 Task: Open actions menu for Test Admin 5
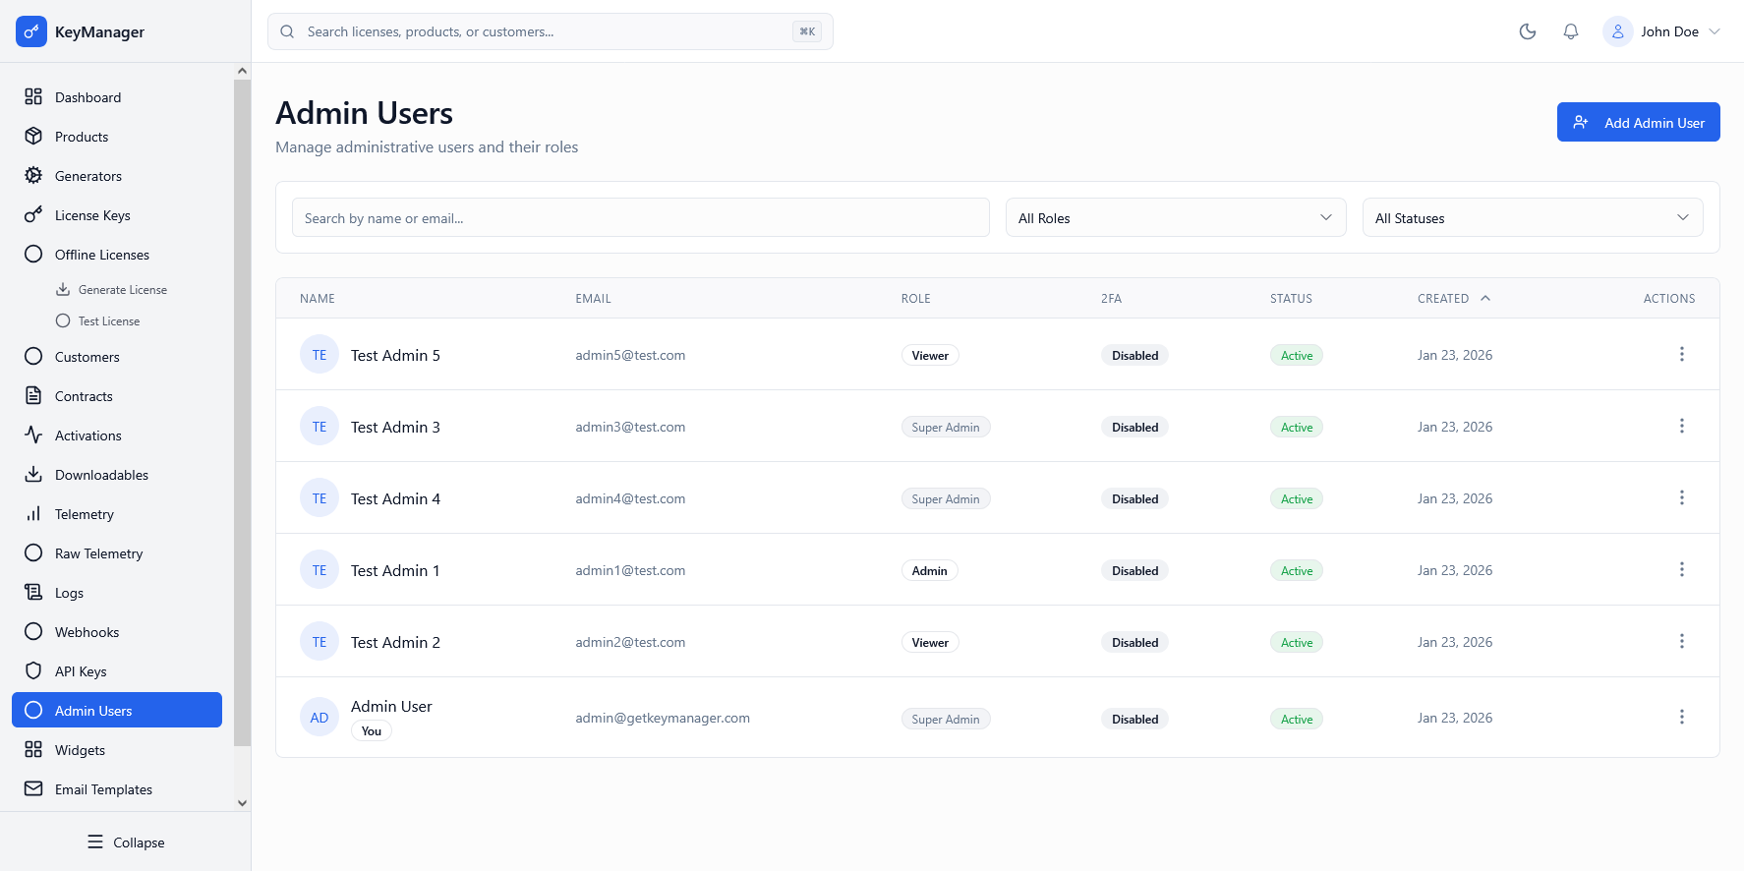pos(1682,354)
